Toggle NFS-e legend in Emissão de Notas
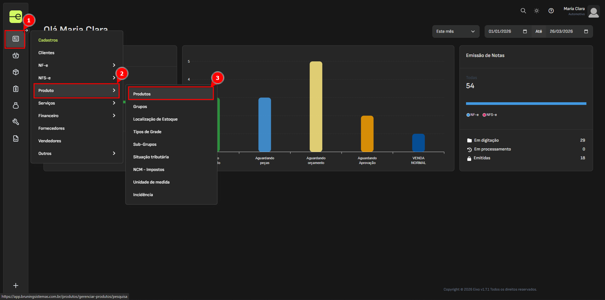The width and height of the screenshot is (605, 300). coord(489,115)
